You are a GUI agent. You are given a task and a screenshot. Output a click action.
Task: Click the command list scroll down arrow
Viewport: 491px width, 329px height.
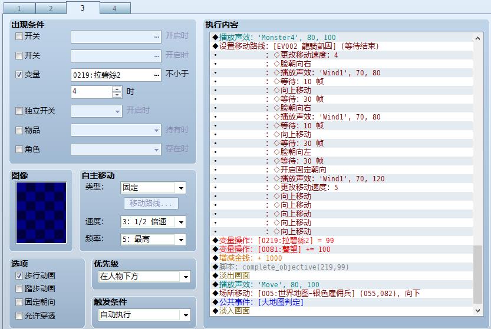[x=477, y=311]
